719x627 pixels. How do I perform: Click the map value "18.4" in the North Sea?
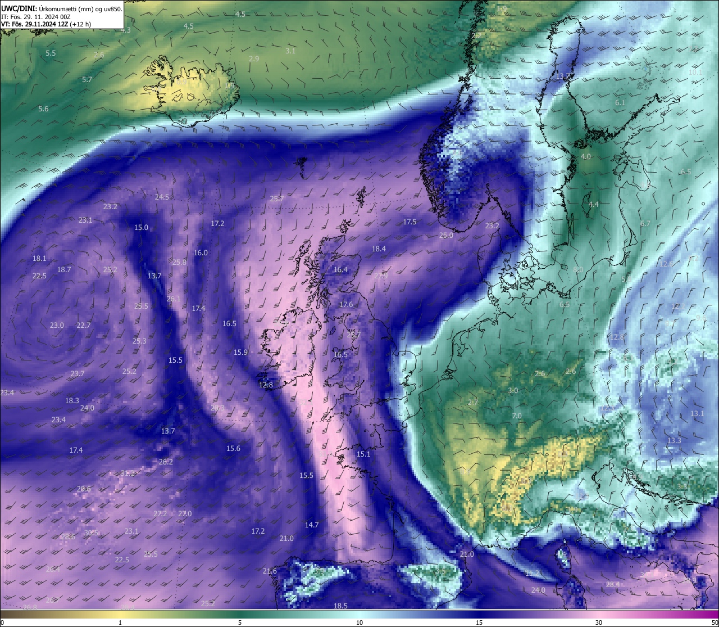[x=379, y=249]
